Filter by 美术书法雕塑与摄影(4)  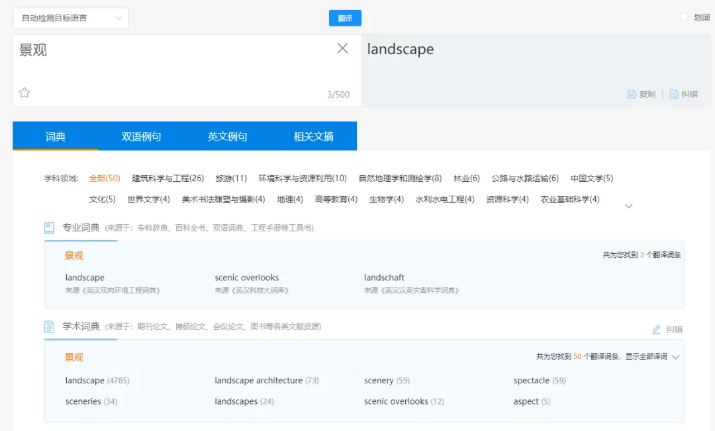[224, 200]
